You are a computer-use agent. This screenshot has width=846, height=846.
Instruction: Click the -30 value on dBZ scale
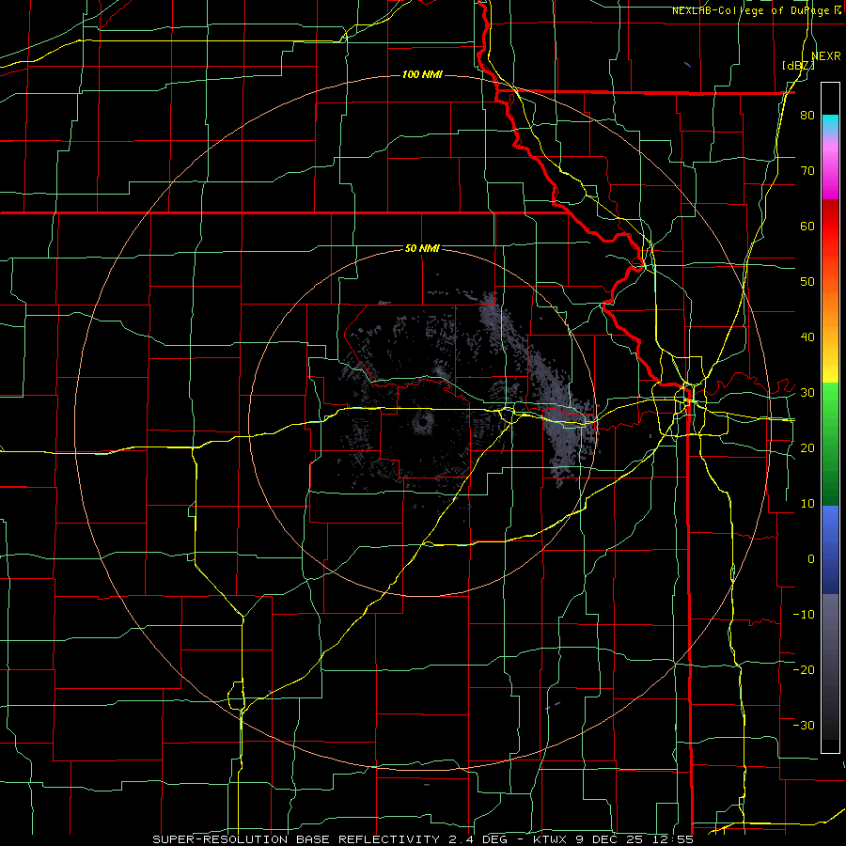tap(804, 725)
